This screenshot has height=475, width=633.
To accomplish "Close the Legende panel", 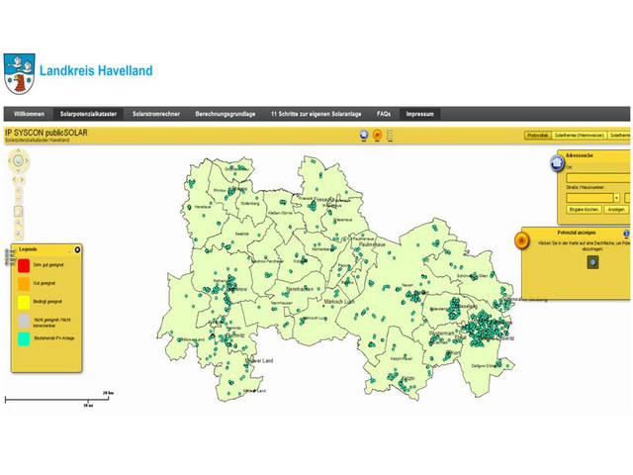I will pyautogui.click(x=78, y=249).
